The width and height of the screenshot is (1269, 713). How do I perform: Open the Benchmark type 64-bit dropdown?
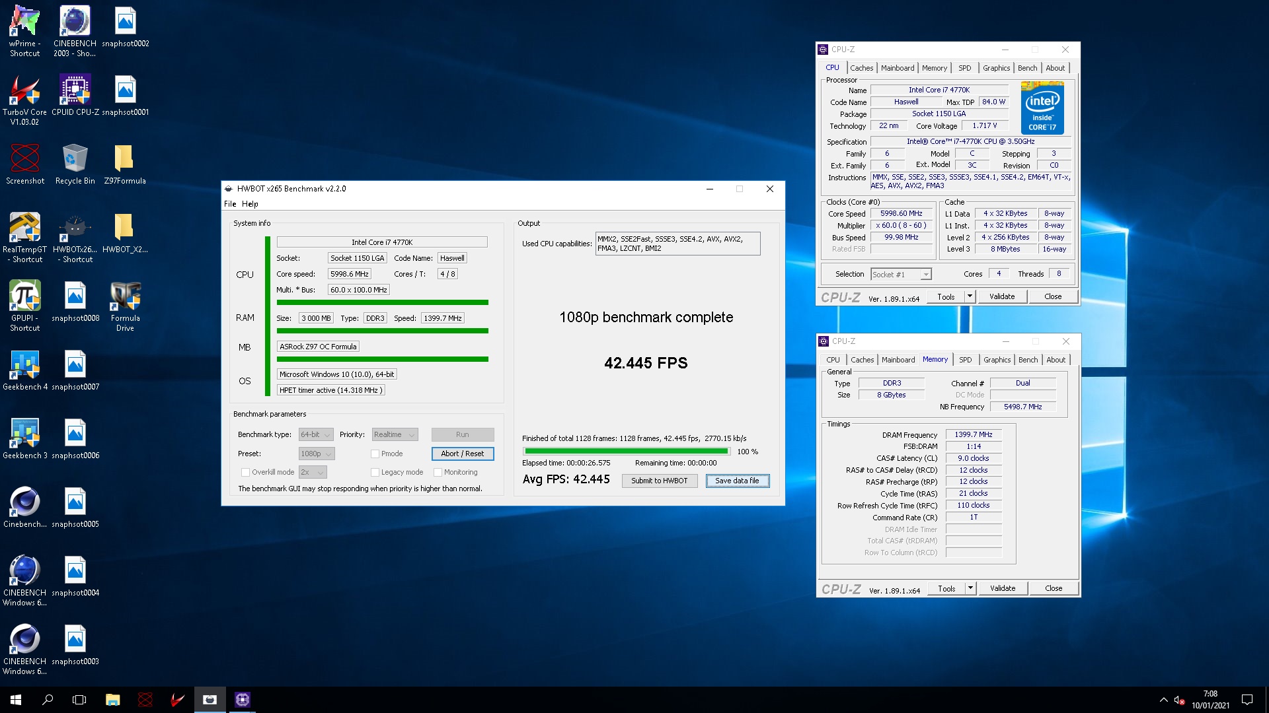(x=316, y=434)
